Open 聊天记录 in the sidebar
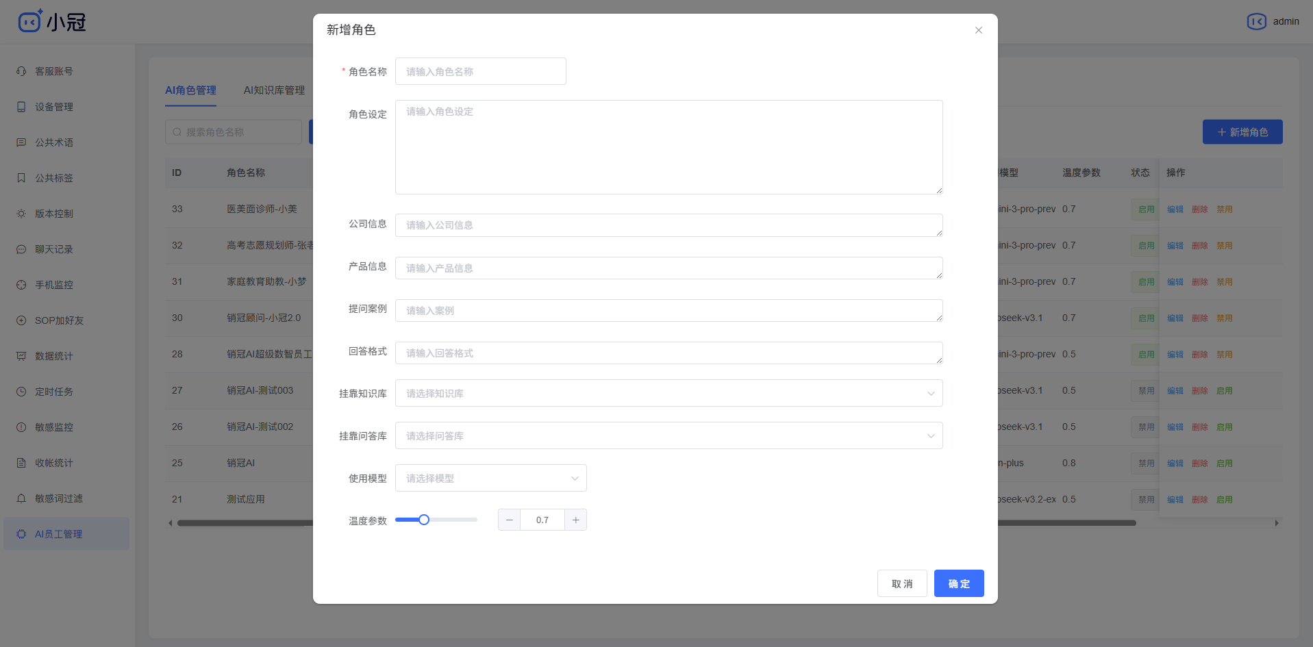Viewport: 1313px width, 647px height. (x=55, y=249)
